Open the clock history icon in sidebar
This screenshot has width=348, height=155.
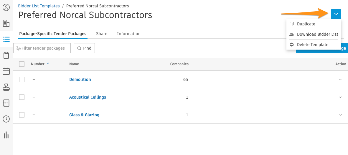click(x=6, y=119)
